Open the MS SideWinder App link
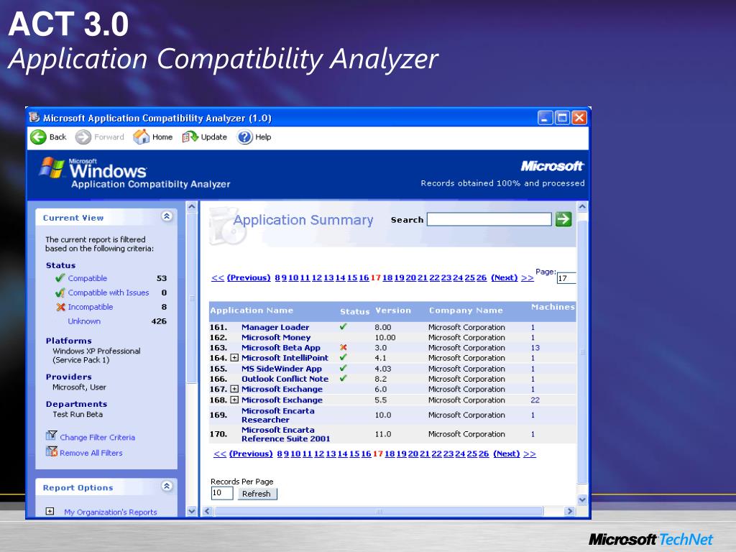 coord(282,369)
